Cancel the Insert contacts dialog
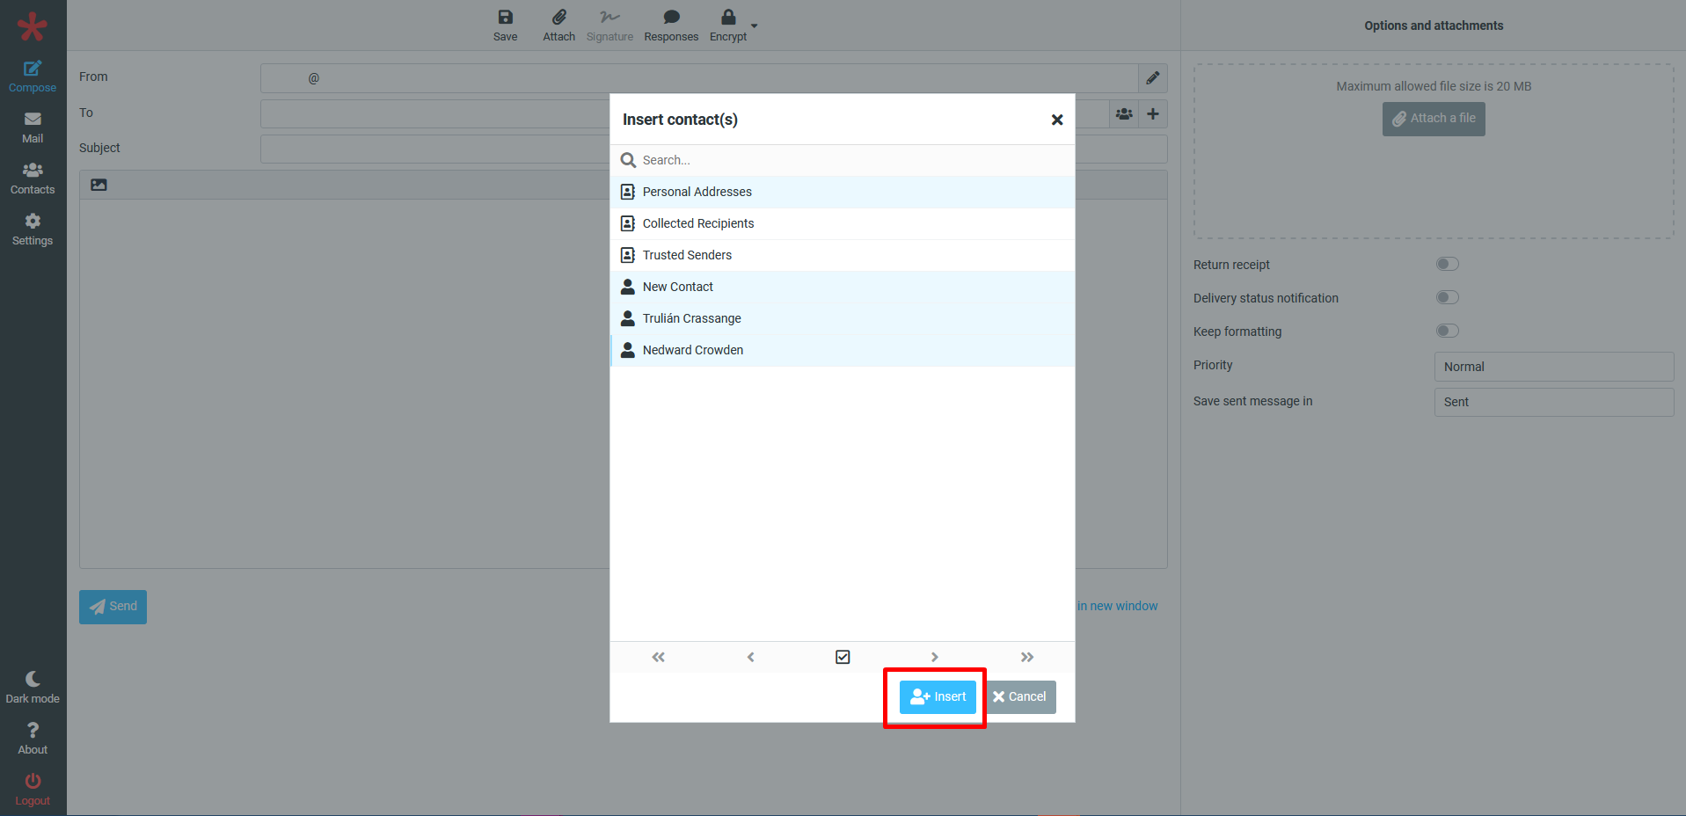This screenshot has height=816, width=1686. pos(1020,697)
